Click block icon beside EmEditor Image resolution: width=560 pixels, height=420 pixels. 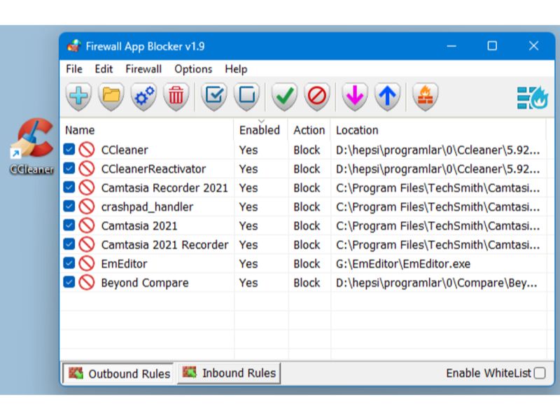click(86, 264)
